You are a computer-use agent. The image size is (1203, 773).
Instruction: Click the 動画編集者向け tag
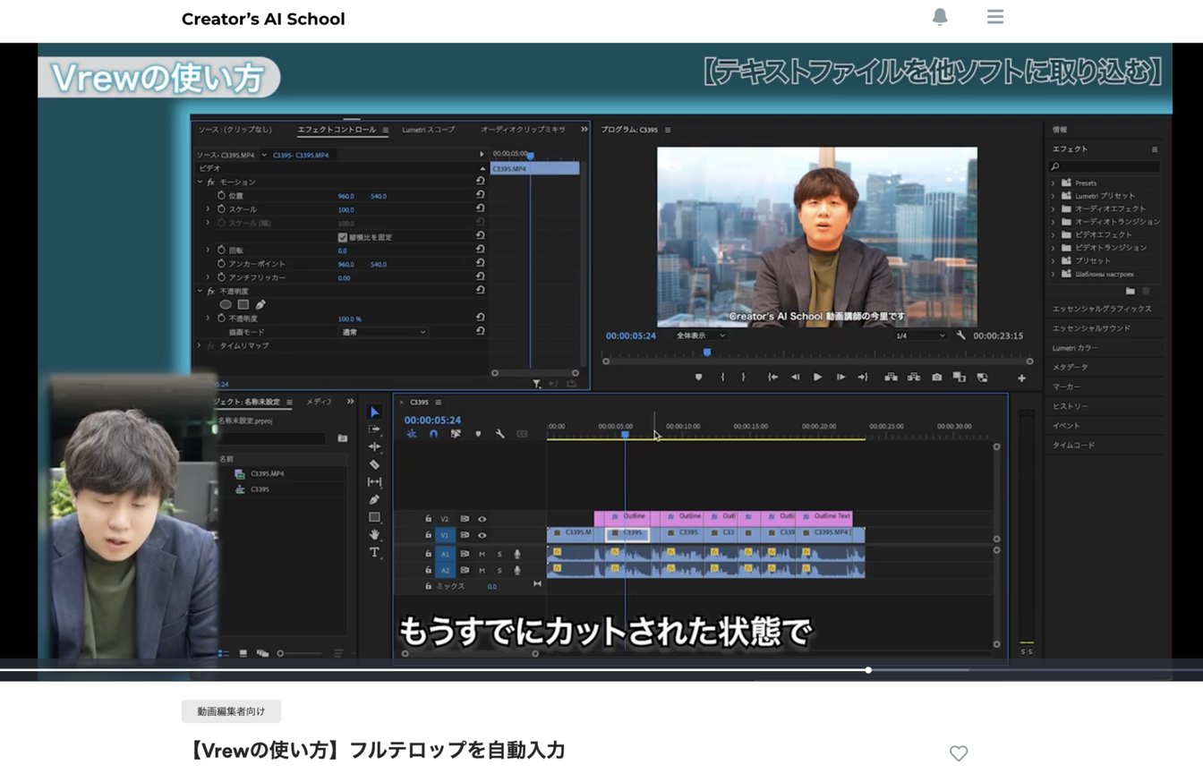pyautogui.click(x=231, y=711)
